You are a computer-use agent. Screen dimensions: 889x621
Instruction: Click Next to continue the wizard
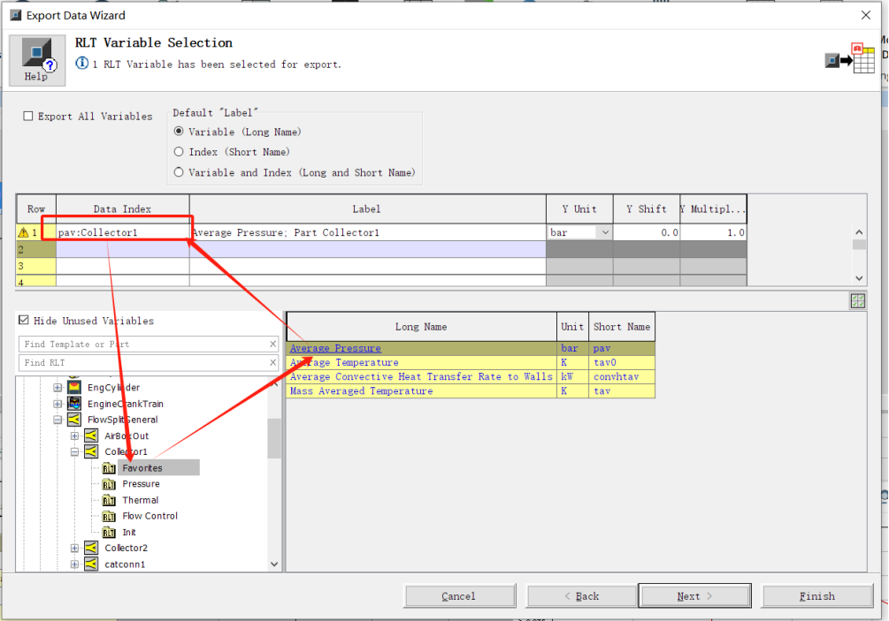(x=694, y=596)
